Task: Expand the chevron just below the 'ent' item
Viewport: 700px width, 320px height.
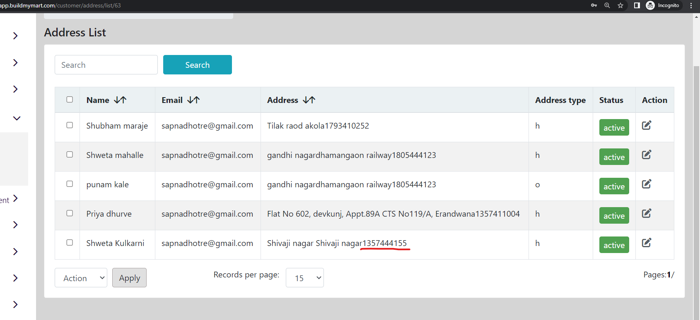Action: [x=15, y=224]
